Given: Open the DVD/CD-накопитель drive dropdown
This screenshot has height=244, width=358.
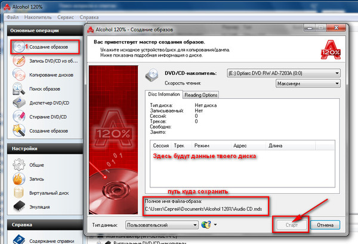Looking at the screenshot, I should click(x=283, y=73).
